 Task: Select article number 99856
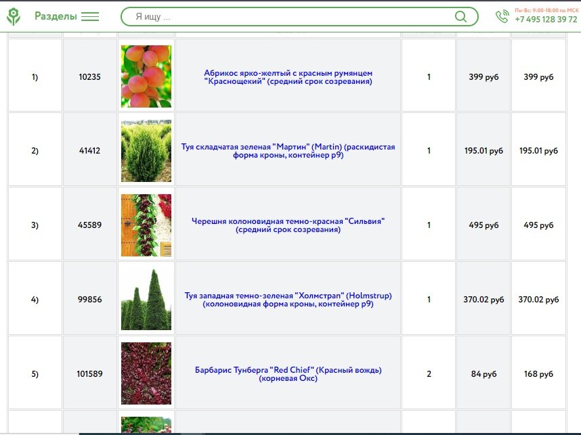click(x=89, y=300)
